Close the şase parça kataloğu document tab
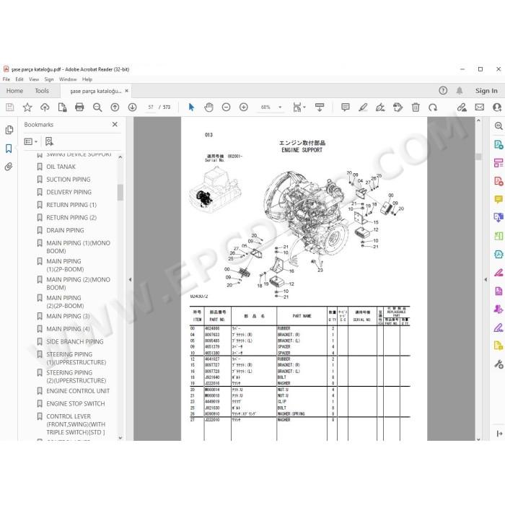This screenshot has height=505, width=505. pos(127,91)
